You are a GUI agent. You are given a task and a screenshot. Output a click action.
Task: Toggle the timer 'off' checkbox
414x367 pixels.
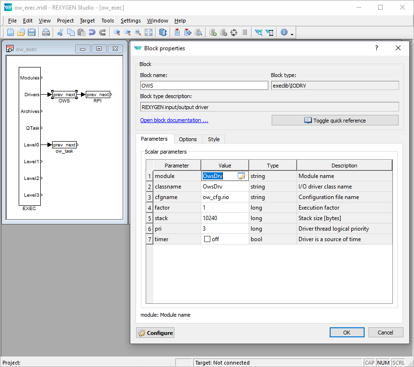207,239
